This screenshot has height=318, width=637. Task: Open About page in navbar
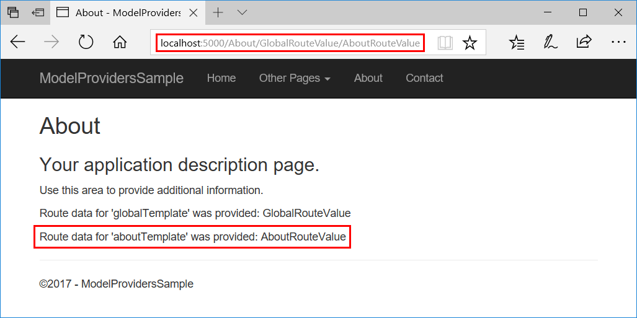(368, 78)
